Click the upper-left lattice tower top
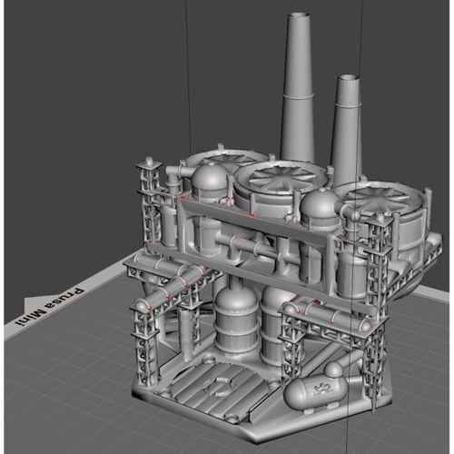This screenshot has width=454, height=454. 149,166
